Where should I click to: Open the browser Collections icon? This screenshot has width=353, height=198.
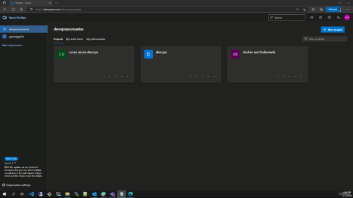[x=321, y=9]
